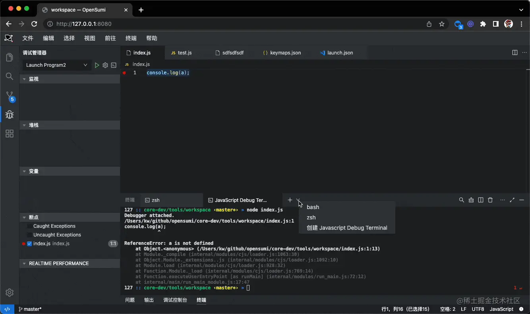Switch to the keymaps.json editor tab
The height and width of the screenshot is (314, 530).
285,52
